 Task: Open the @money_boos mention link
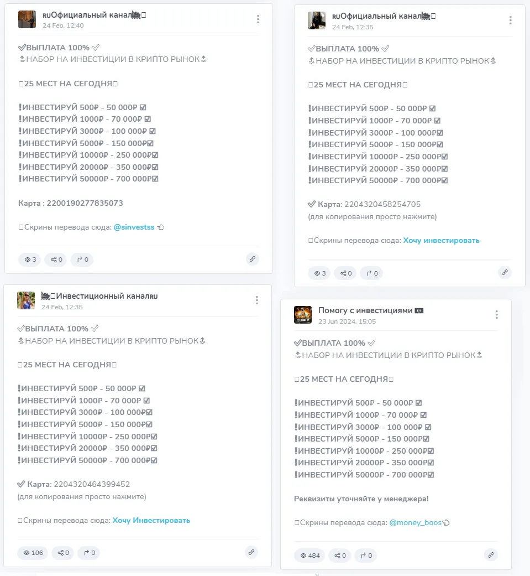point(416,522)
